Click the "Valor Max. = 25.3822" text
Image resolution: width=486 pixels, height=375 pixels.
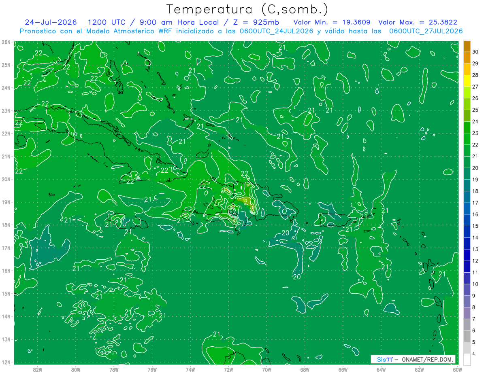(x=418, y=22)
